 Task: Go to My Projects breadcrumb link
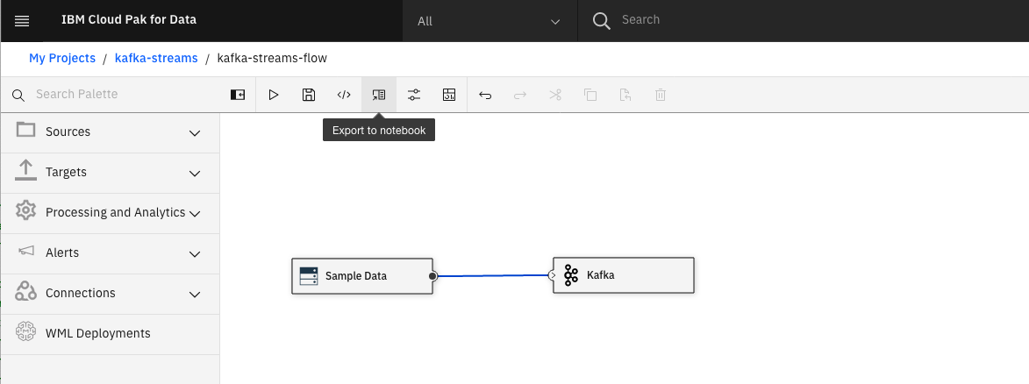[62, 59]
